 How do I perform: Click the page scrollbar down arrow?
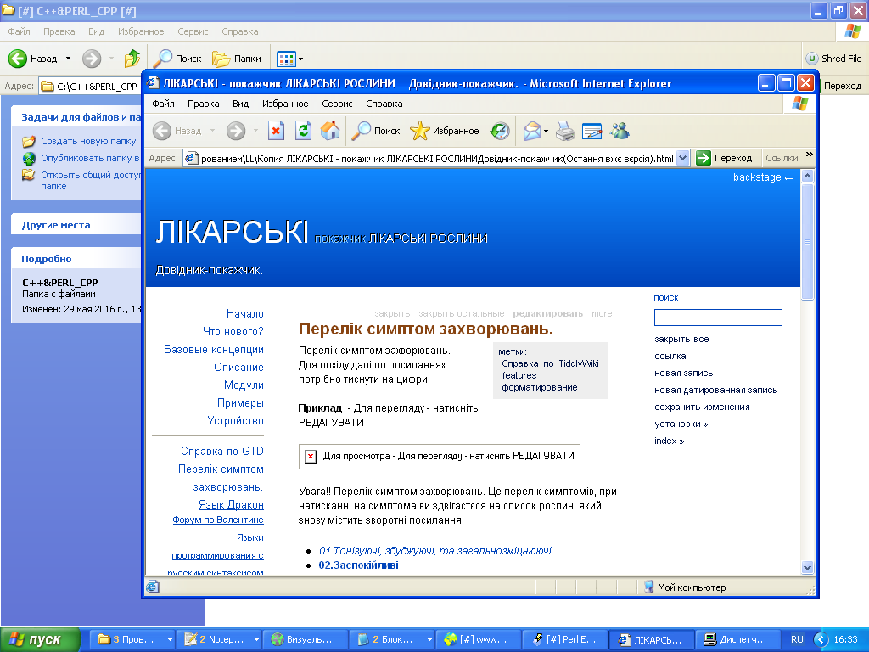pos(807,567)
